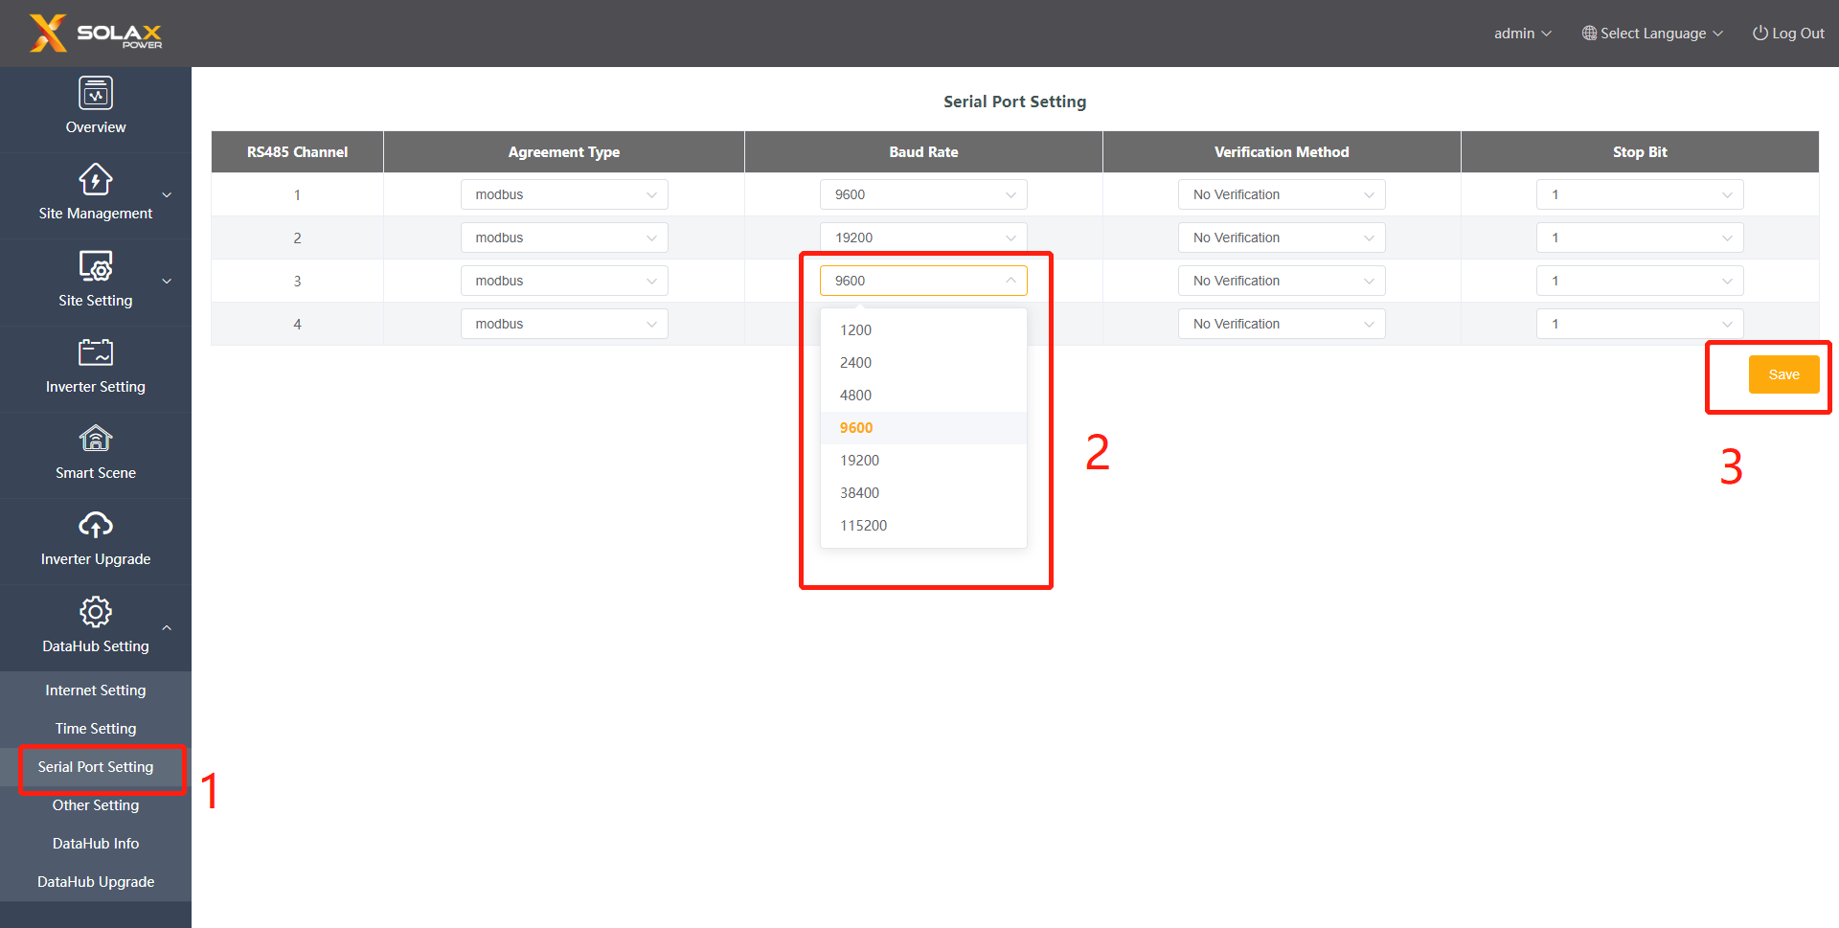Image resolution: width=1839 pixels, height=928 pixels.
Task: Open the Select Language dropdown
Action: [1652, 34]
